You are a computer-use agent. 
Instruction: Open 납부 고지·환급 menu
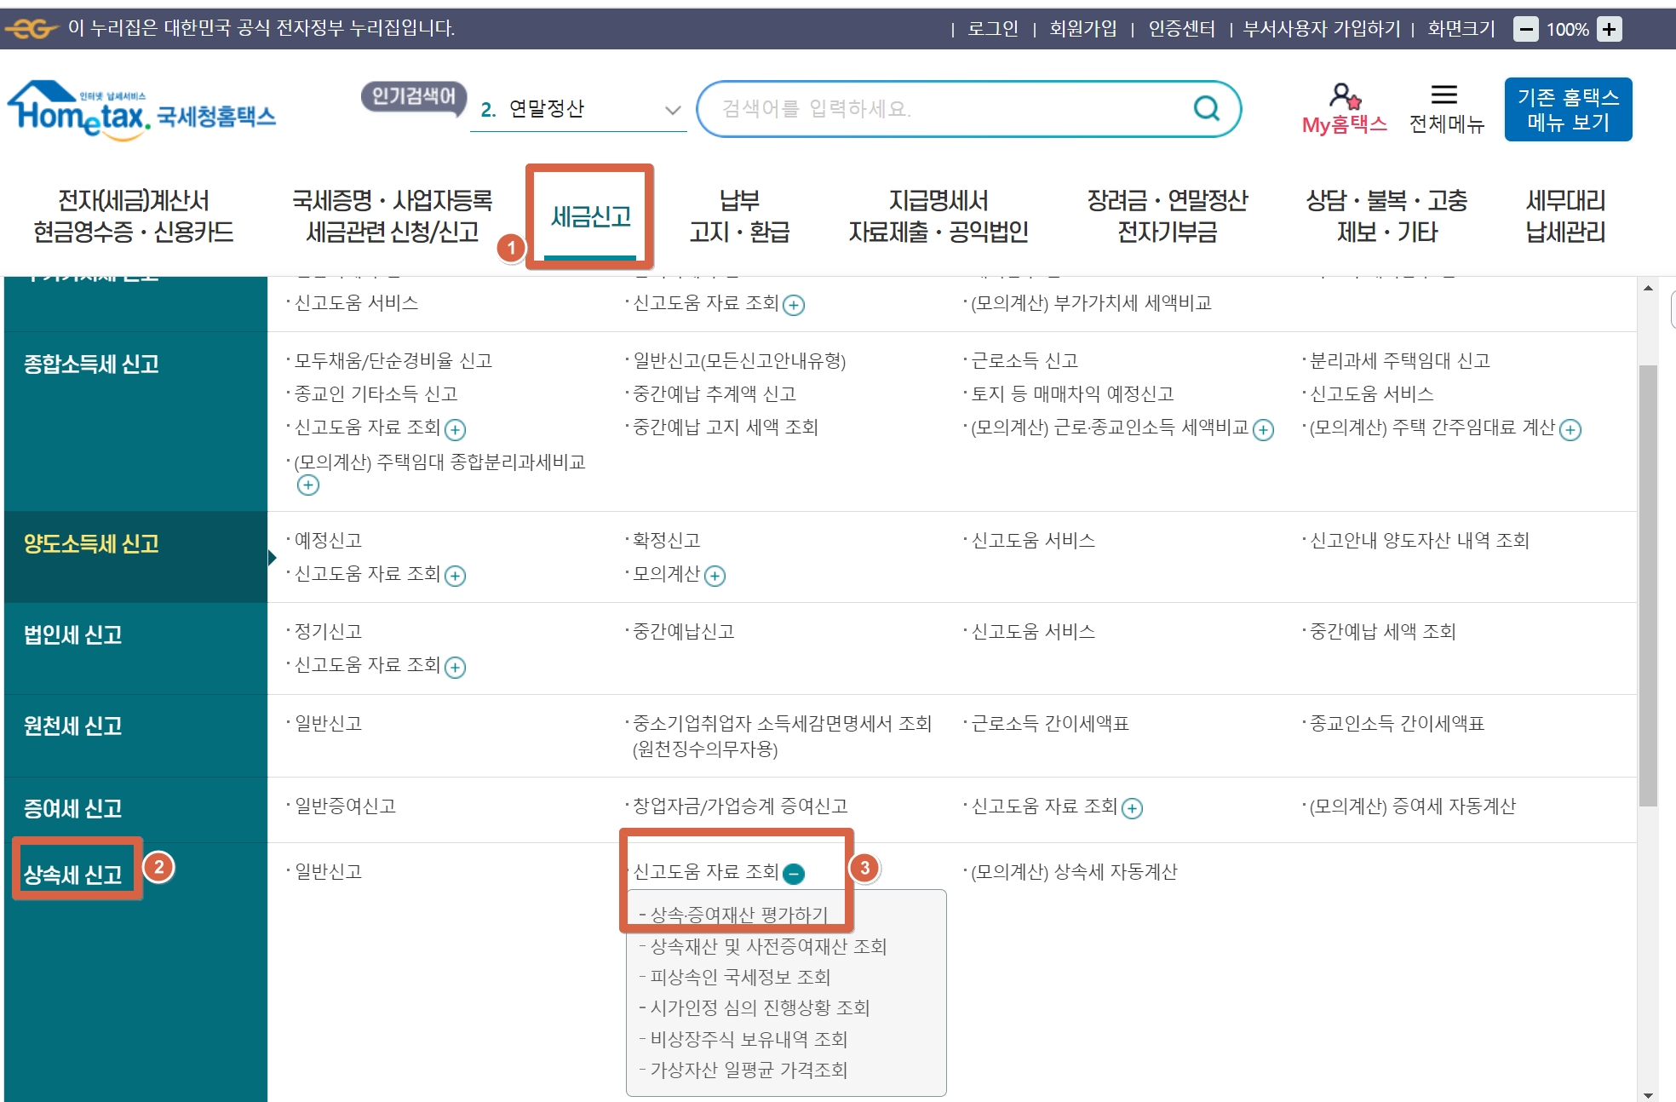pos(739,216)
